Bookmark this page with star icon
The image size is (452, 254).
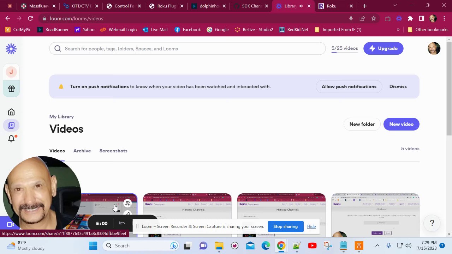pyautogui.click(x=374, y=18)
